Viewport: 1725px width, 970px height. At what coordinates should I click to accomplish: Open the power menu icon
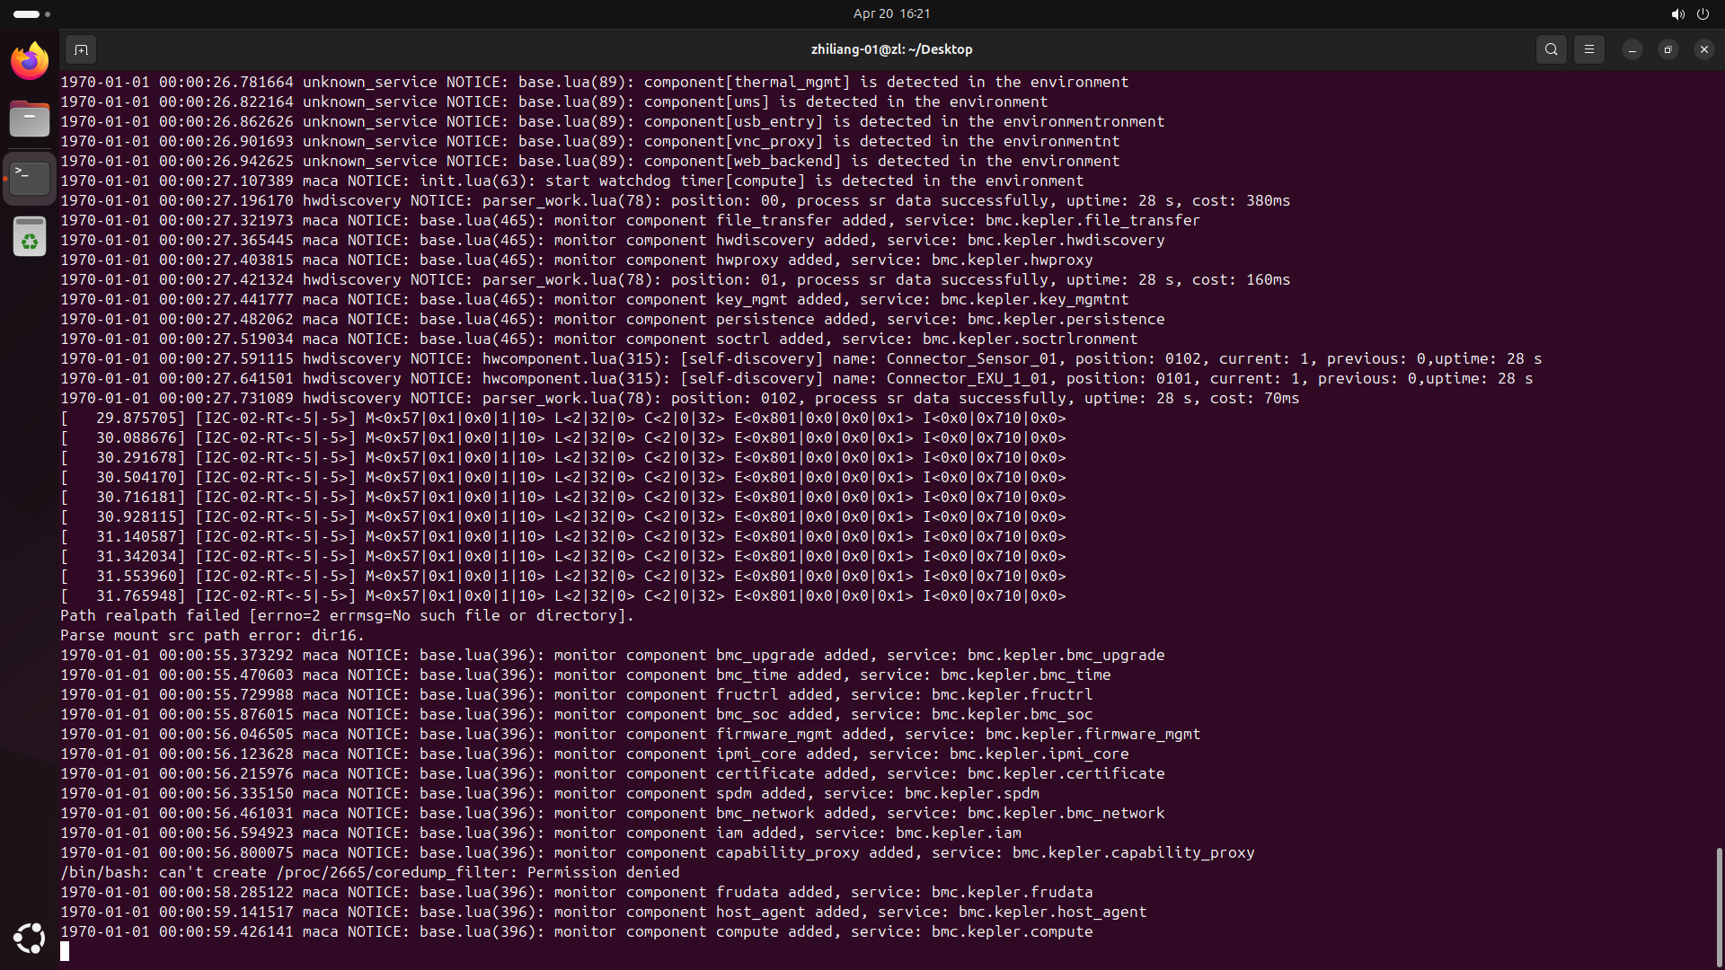click(1703, 13)
